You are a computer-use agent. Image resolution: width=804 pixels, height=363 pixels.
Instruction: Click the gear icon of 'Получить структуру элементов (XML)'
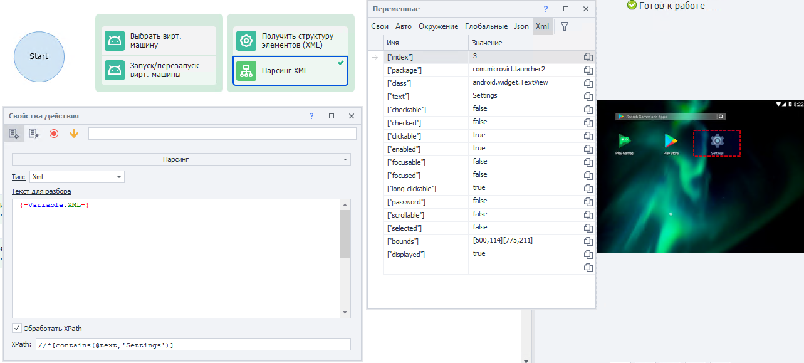[246, 41]
